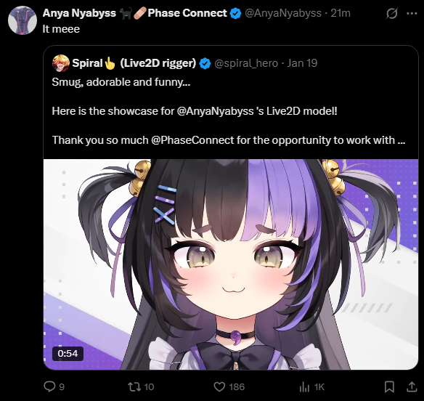Screen dimensions: 424x401
Task: Open Anya Nyabyss profile avatar
Action: pyautogui.click(x=23, y=20)
